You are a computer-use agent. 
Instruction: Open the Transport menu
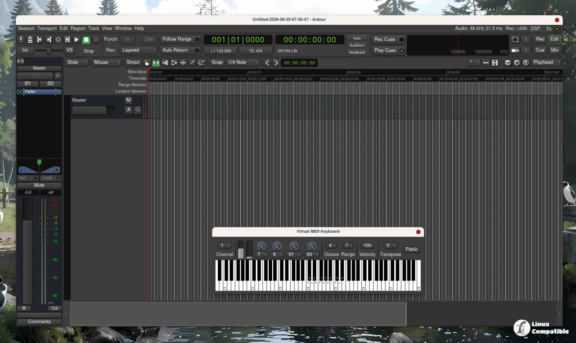47,28
